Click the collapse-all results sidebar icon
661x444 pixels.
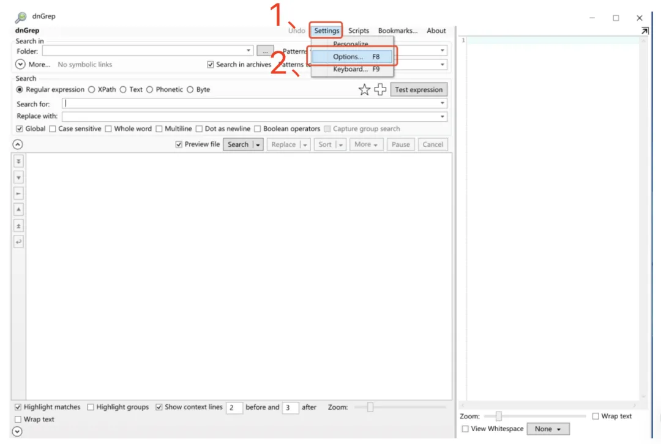[18, 194]
